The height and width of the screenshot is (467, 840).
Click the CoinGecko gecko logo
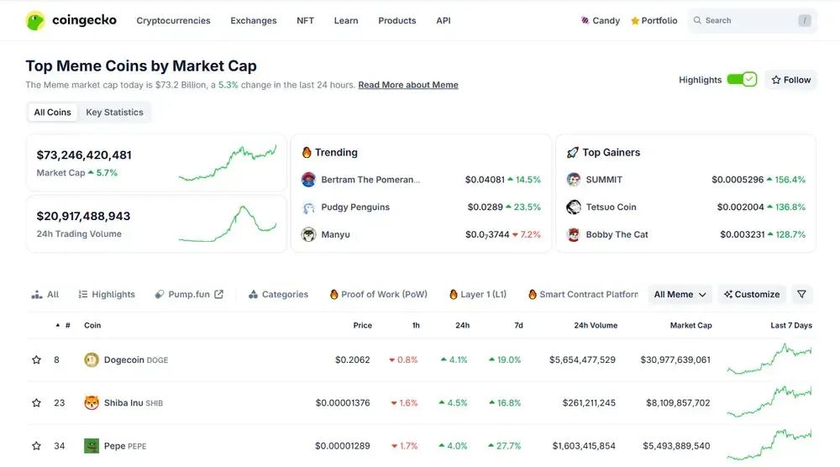pos(35,20)
